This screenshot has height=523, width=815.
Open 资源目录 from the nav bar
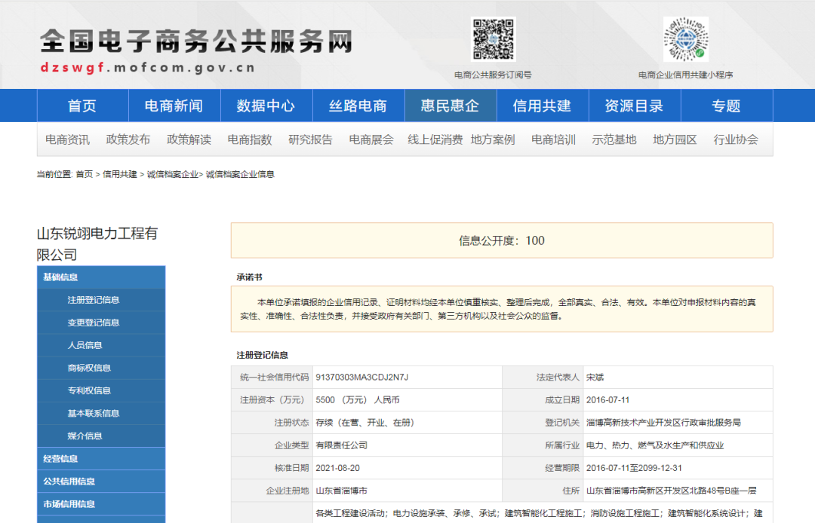point(634,106)
